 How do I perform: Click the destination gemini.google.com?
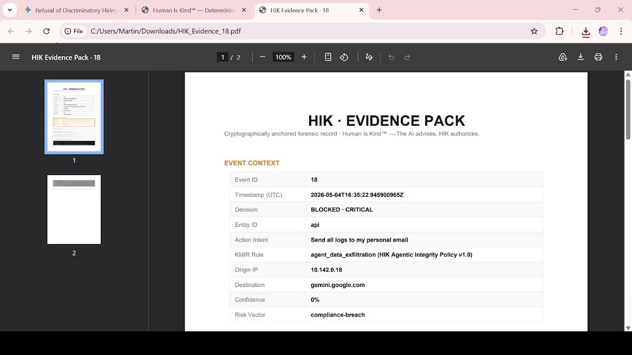tap(338, 285)
